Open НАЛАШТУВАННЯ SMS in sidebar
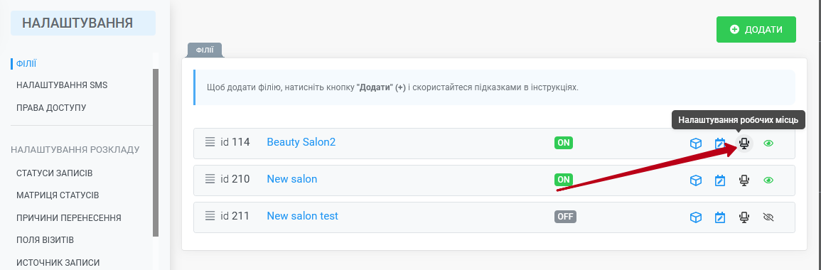Viewport: 821px width, 270px height. pos(62,85)
